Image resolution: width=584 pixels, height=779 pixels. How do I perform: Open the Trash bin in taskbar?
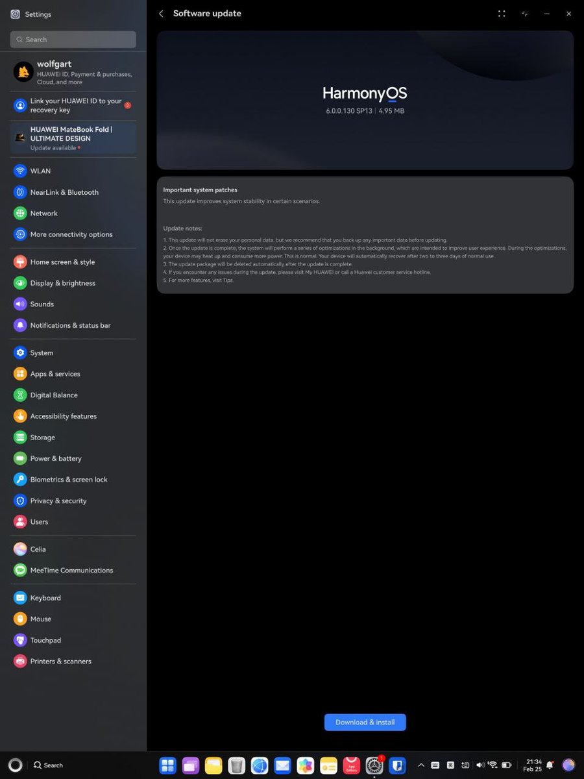[237, 765]
